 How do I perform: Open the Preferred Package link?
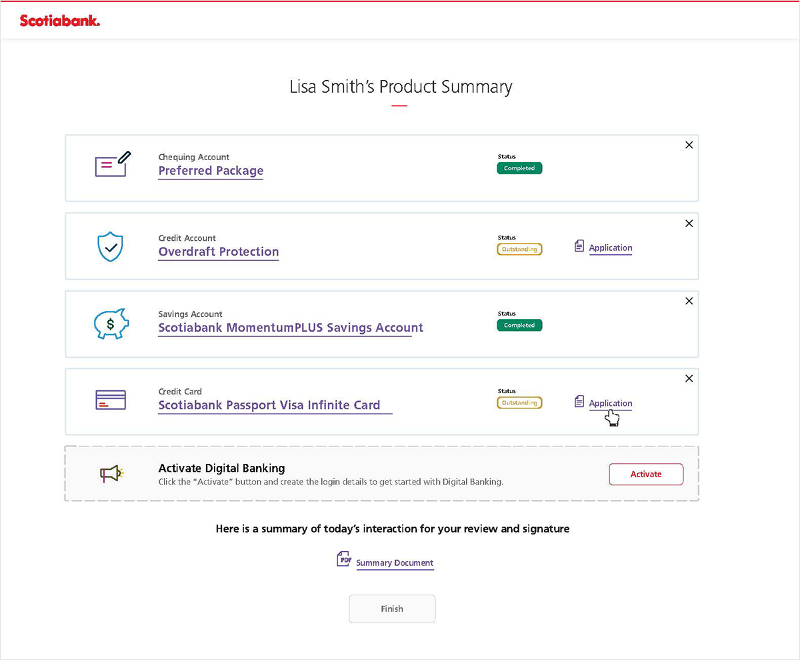click(x=211, y=171)
